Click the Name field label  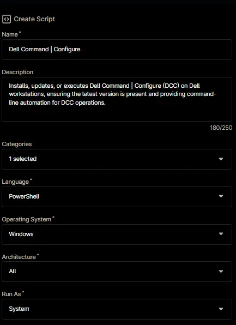[10, 34]
